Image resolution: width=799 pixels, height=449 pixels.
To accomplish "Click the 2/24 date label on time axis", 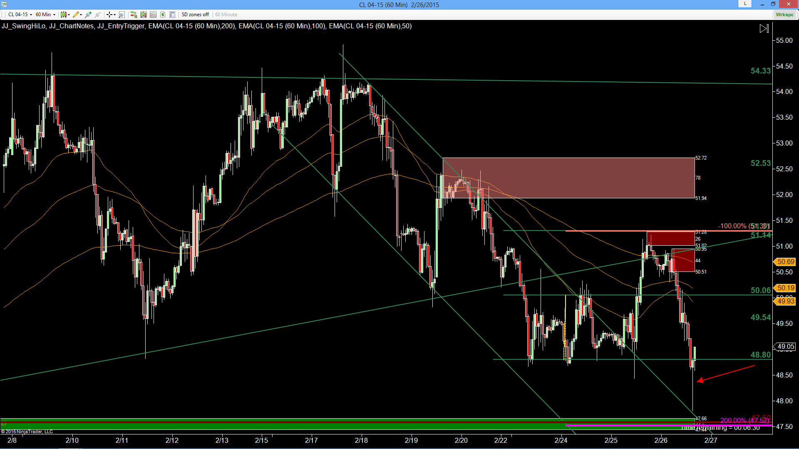I will 561,440.
